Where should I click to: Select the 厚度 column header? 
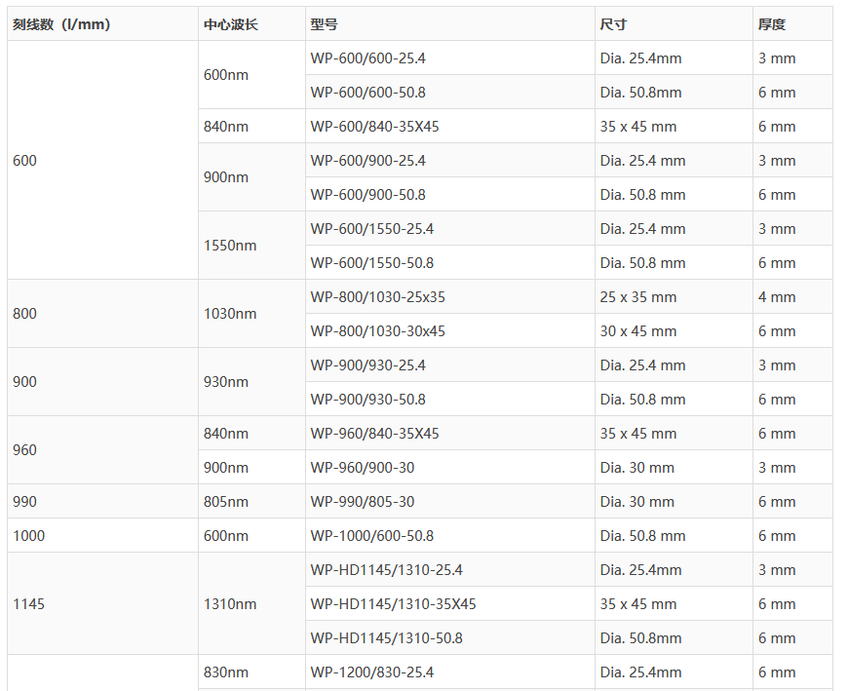coord(772,24)
